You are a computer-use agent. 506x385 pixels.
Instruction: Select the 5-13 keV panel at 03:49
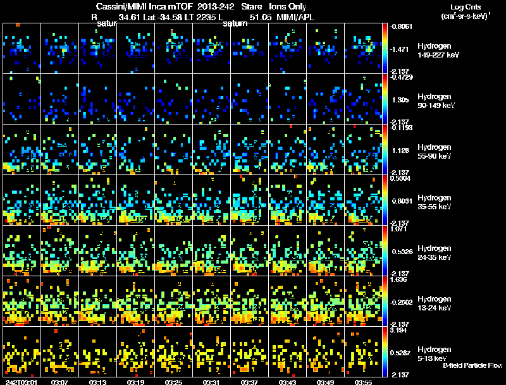point(325,352)
